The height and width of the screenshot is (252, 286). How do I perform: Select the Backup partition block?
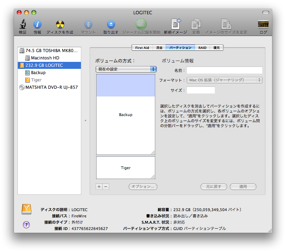126,114
